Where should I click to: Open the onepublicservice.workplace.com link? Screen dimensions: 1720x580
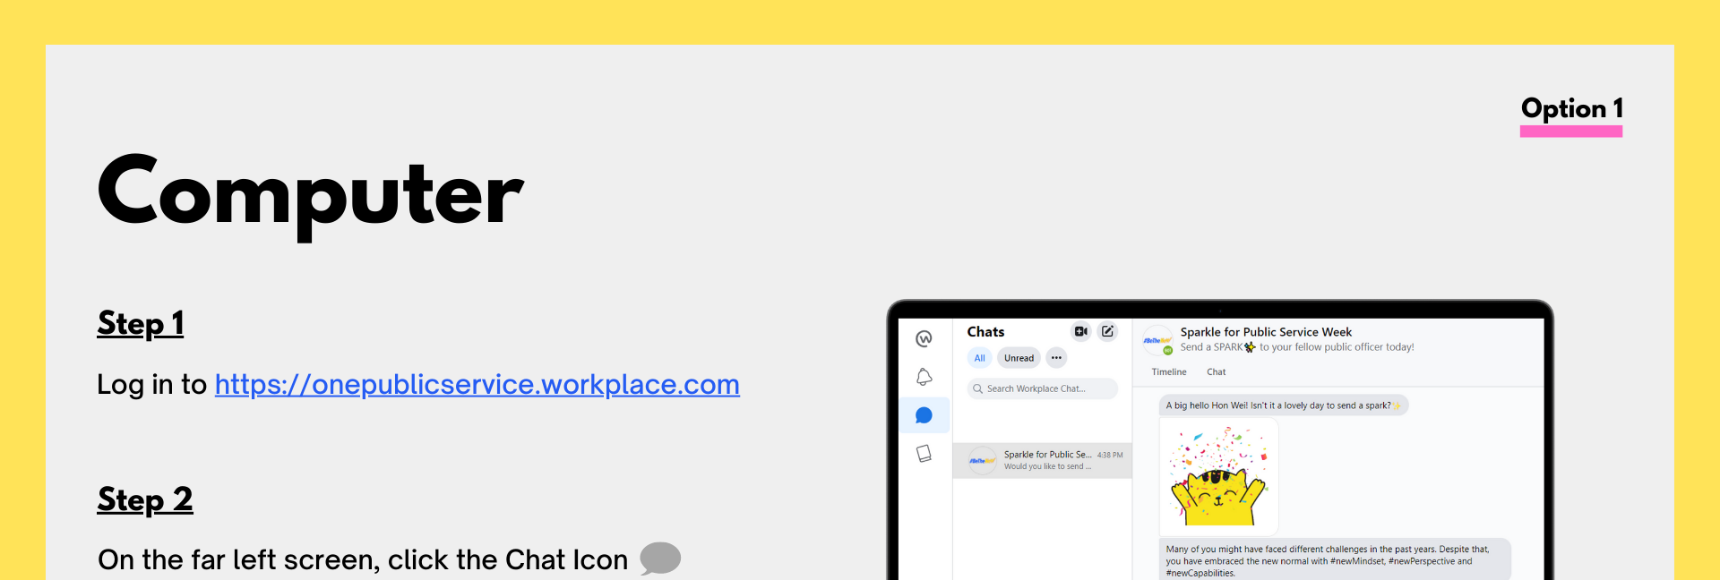[477, 384]
